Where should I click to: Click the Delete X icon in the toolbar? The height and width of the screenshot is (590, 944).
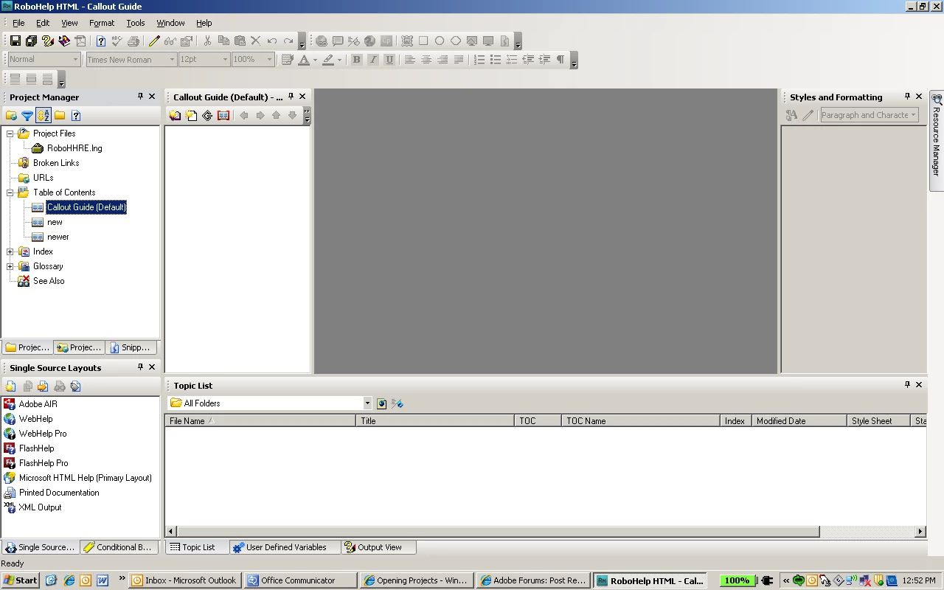tap(256, 41)
